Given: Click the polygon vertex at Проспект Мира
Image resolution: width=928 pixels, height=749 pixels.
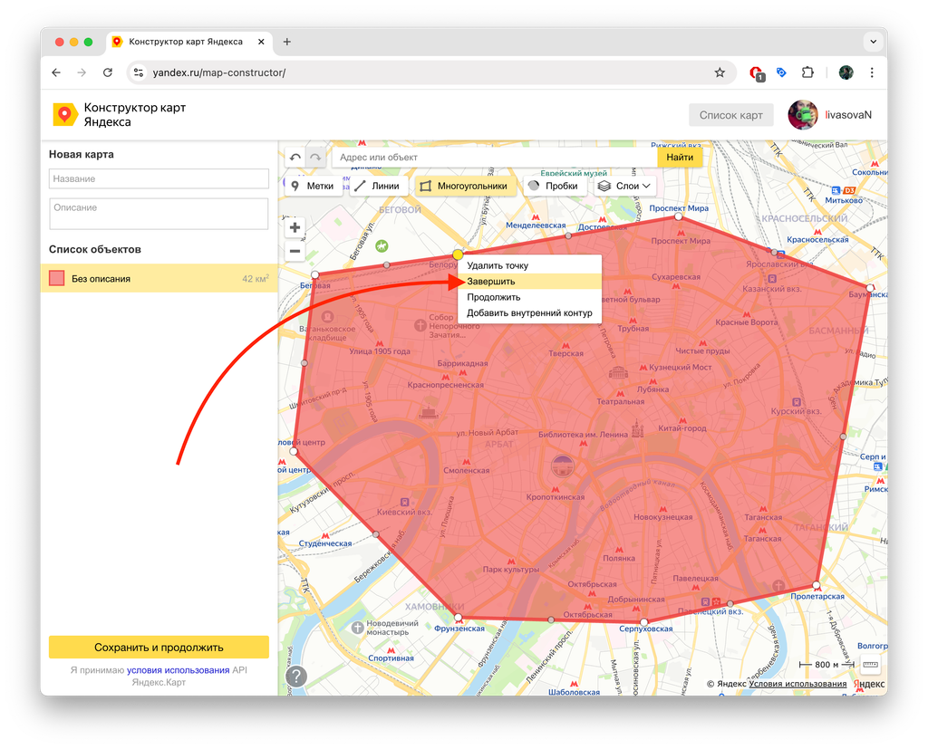Looking at the screenshot, I should point(678,217).
